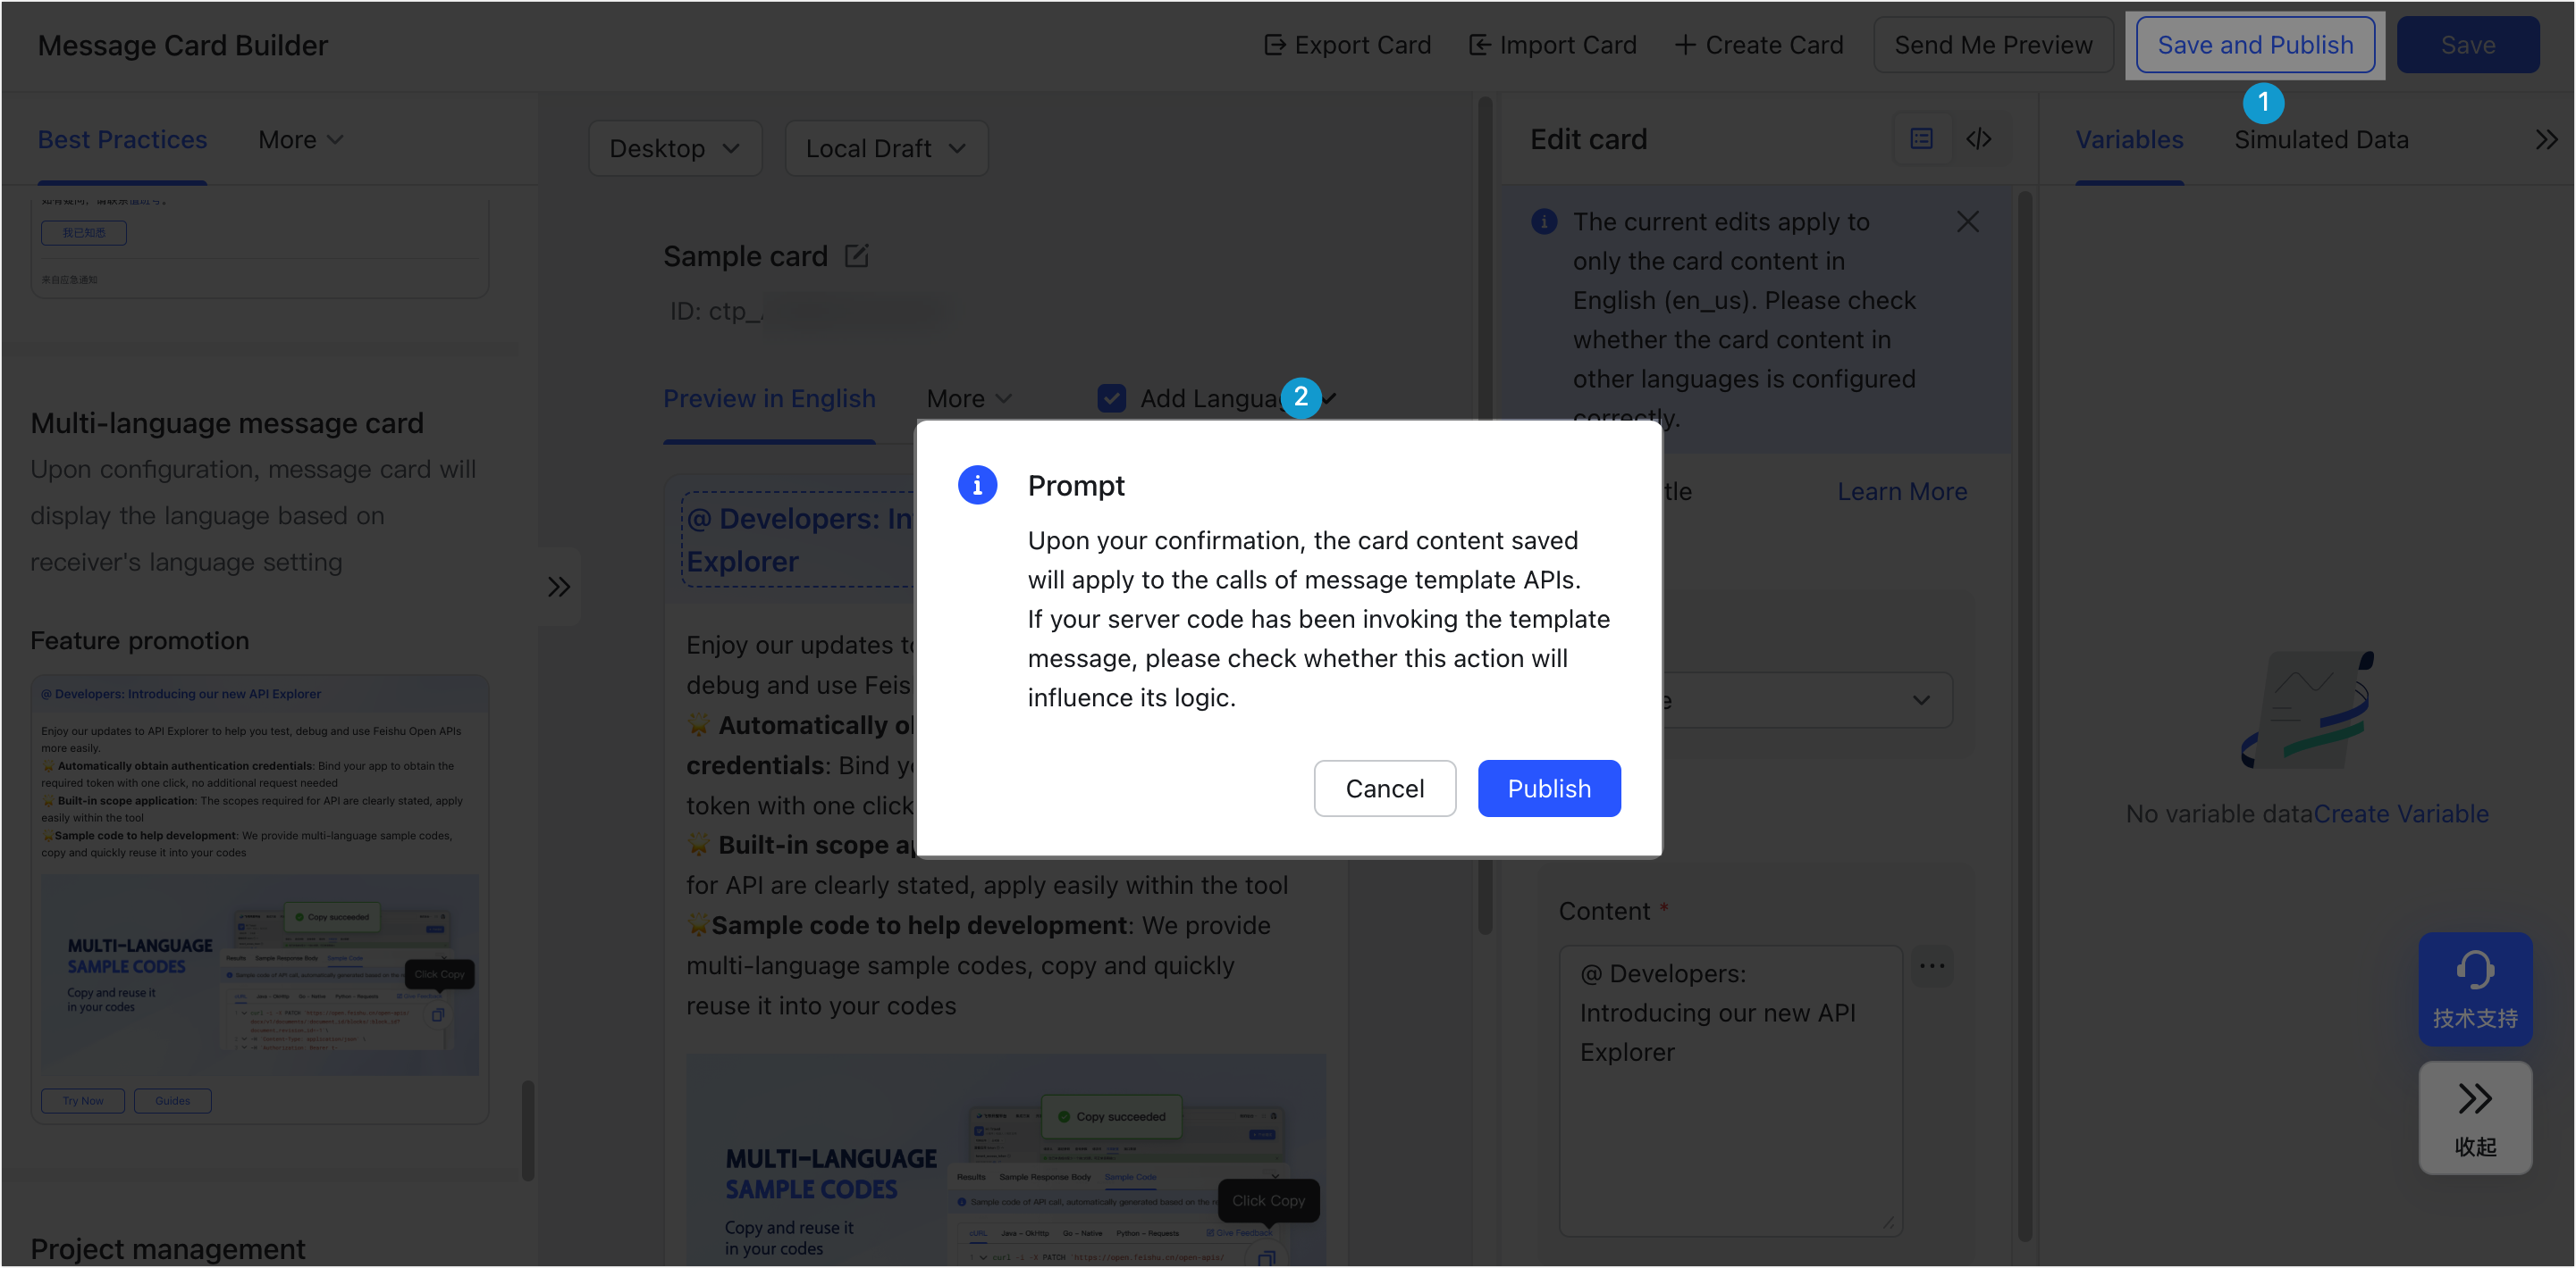Screen dimensions: 2576x1268
Task: Click the Edit card panel scrollbar
Action: tap(2024, 715)
